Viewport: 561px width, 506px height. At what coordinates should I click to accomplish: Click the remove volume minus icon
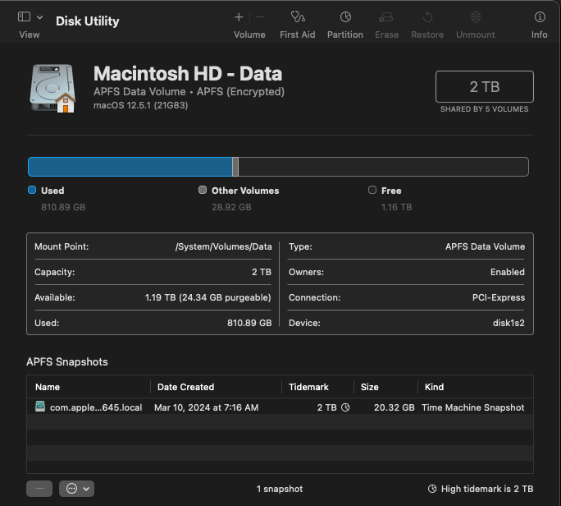[260, 17]
